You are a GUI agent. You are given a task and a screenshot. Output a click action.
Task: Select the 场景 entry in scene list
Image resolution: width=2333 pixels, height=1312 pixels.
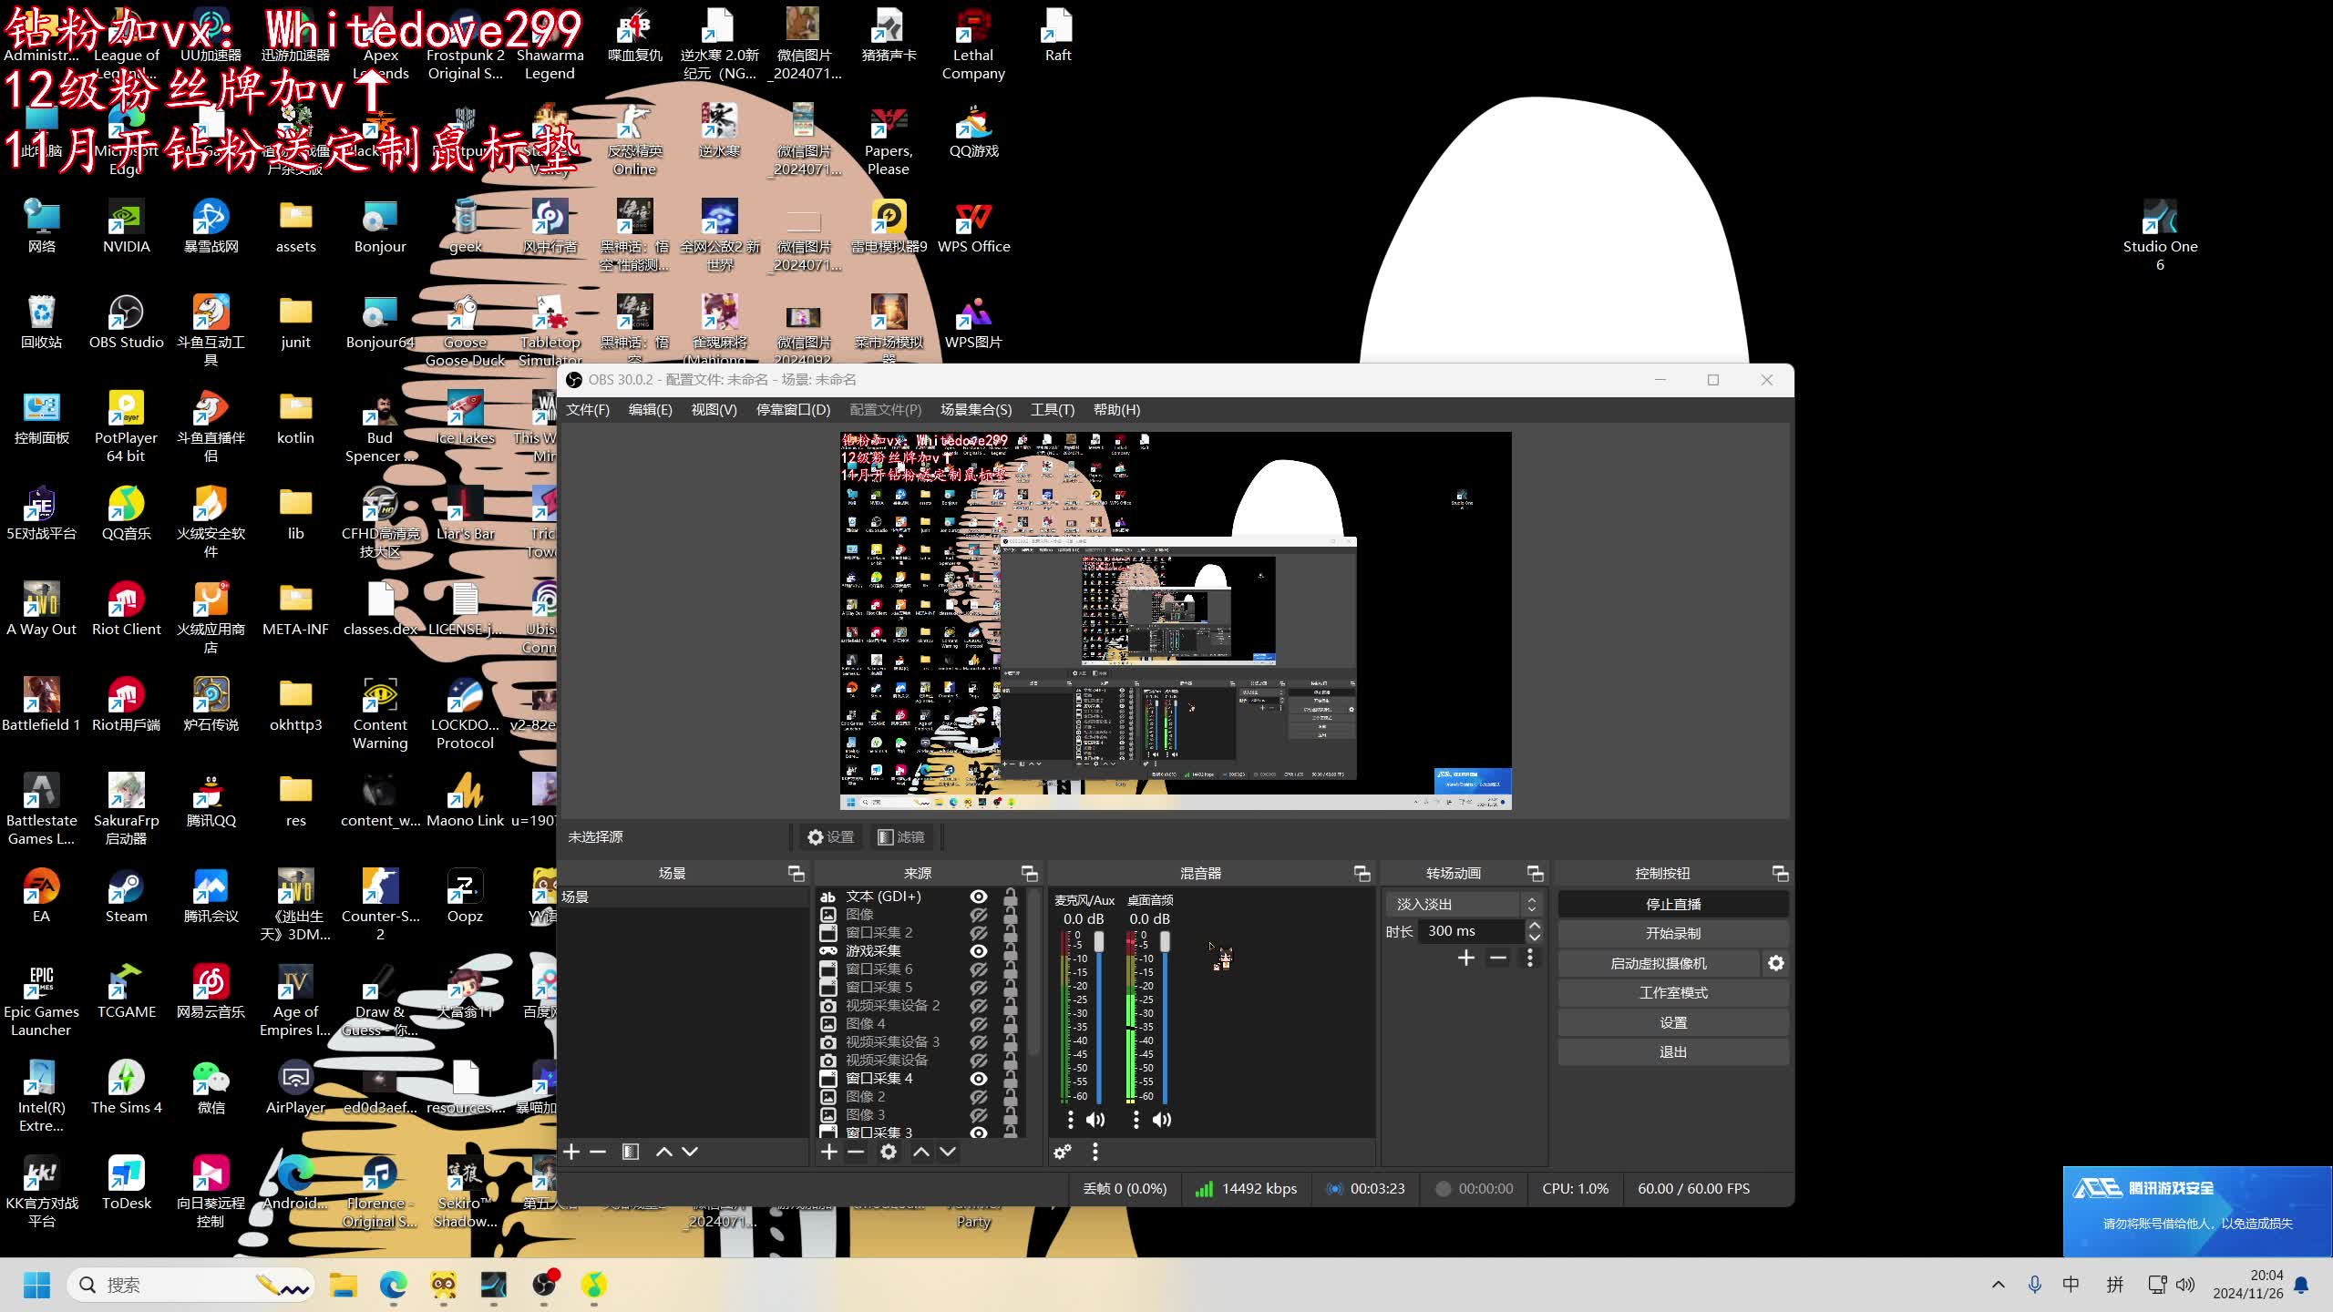coord(683,897)
